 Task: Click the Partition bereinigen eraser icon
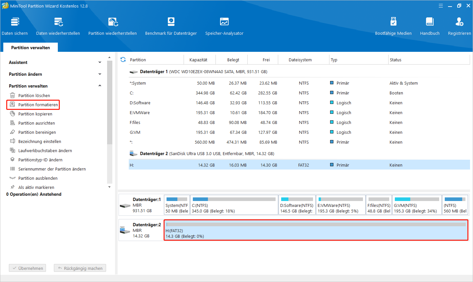(x=12, y=132)
